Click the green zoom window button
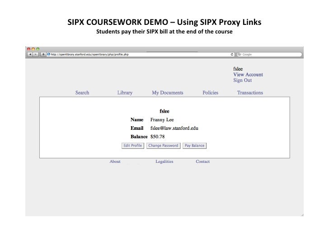The height and width of the screenshot is (247, 329). tap(38, 49)
